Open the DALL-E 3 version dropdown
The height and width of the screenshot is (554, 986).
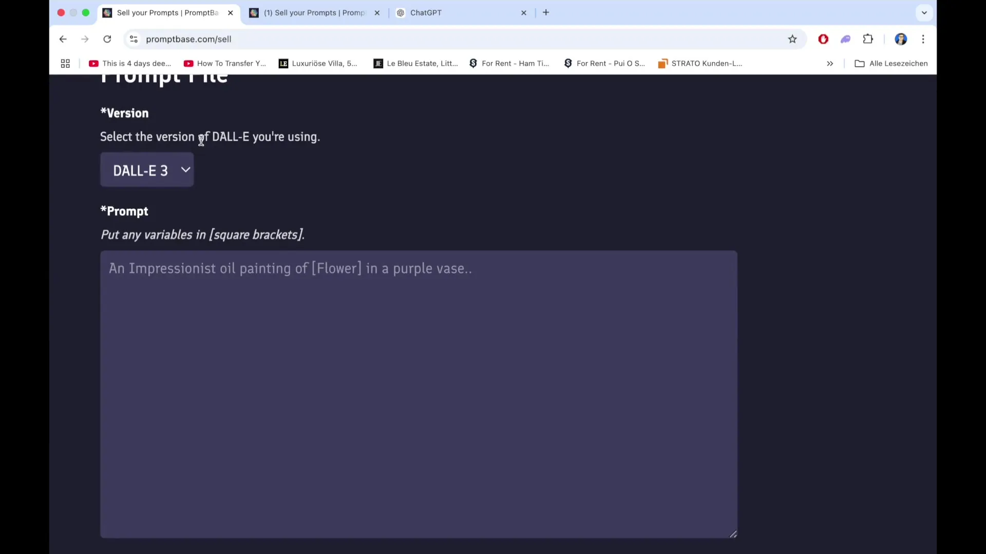pyautogui.click(x=147, y=170)
